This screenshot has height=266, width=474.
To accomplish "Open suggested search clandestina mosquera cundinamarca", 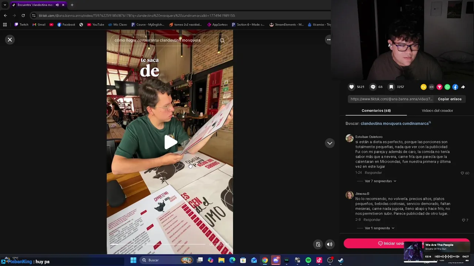I will 395,123.
